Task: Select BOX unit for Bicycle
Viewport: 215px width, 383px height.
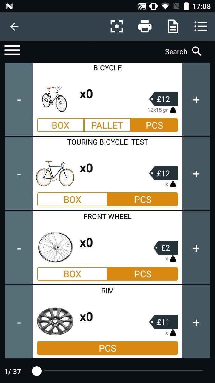Action: [x=60, y=125]
